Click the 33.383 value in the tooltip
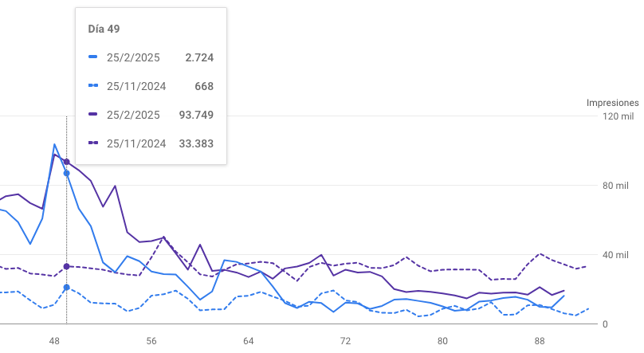Viewport: 644px width, 353px height. 196,143
